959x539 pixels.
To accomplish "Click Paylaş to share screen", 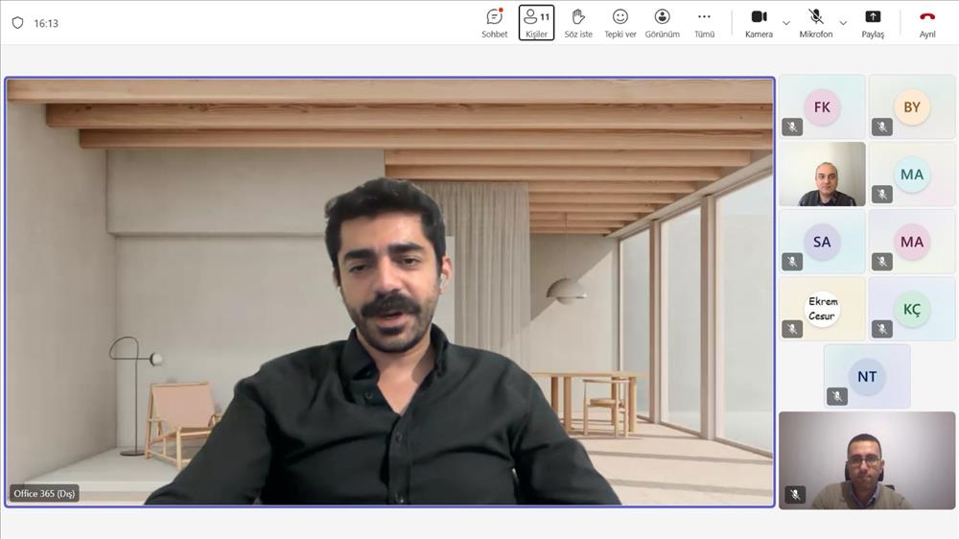I will [873, 22].
